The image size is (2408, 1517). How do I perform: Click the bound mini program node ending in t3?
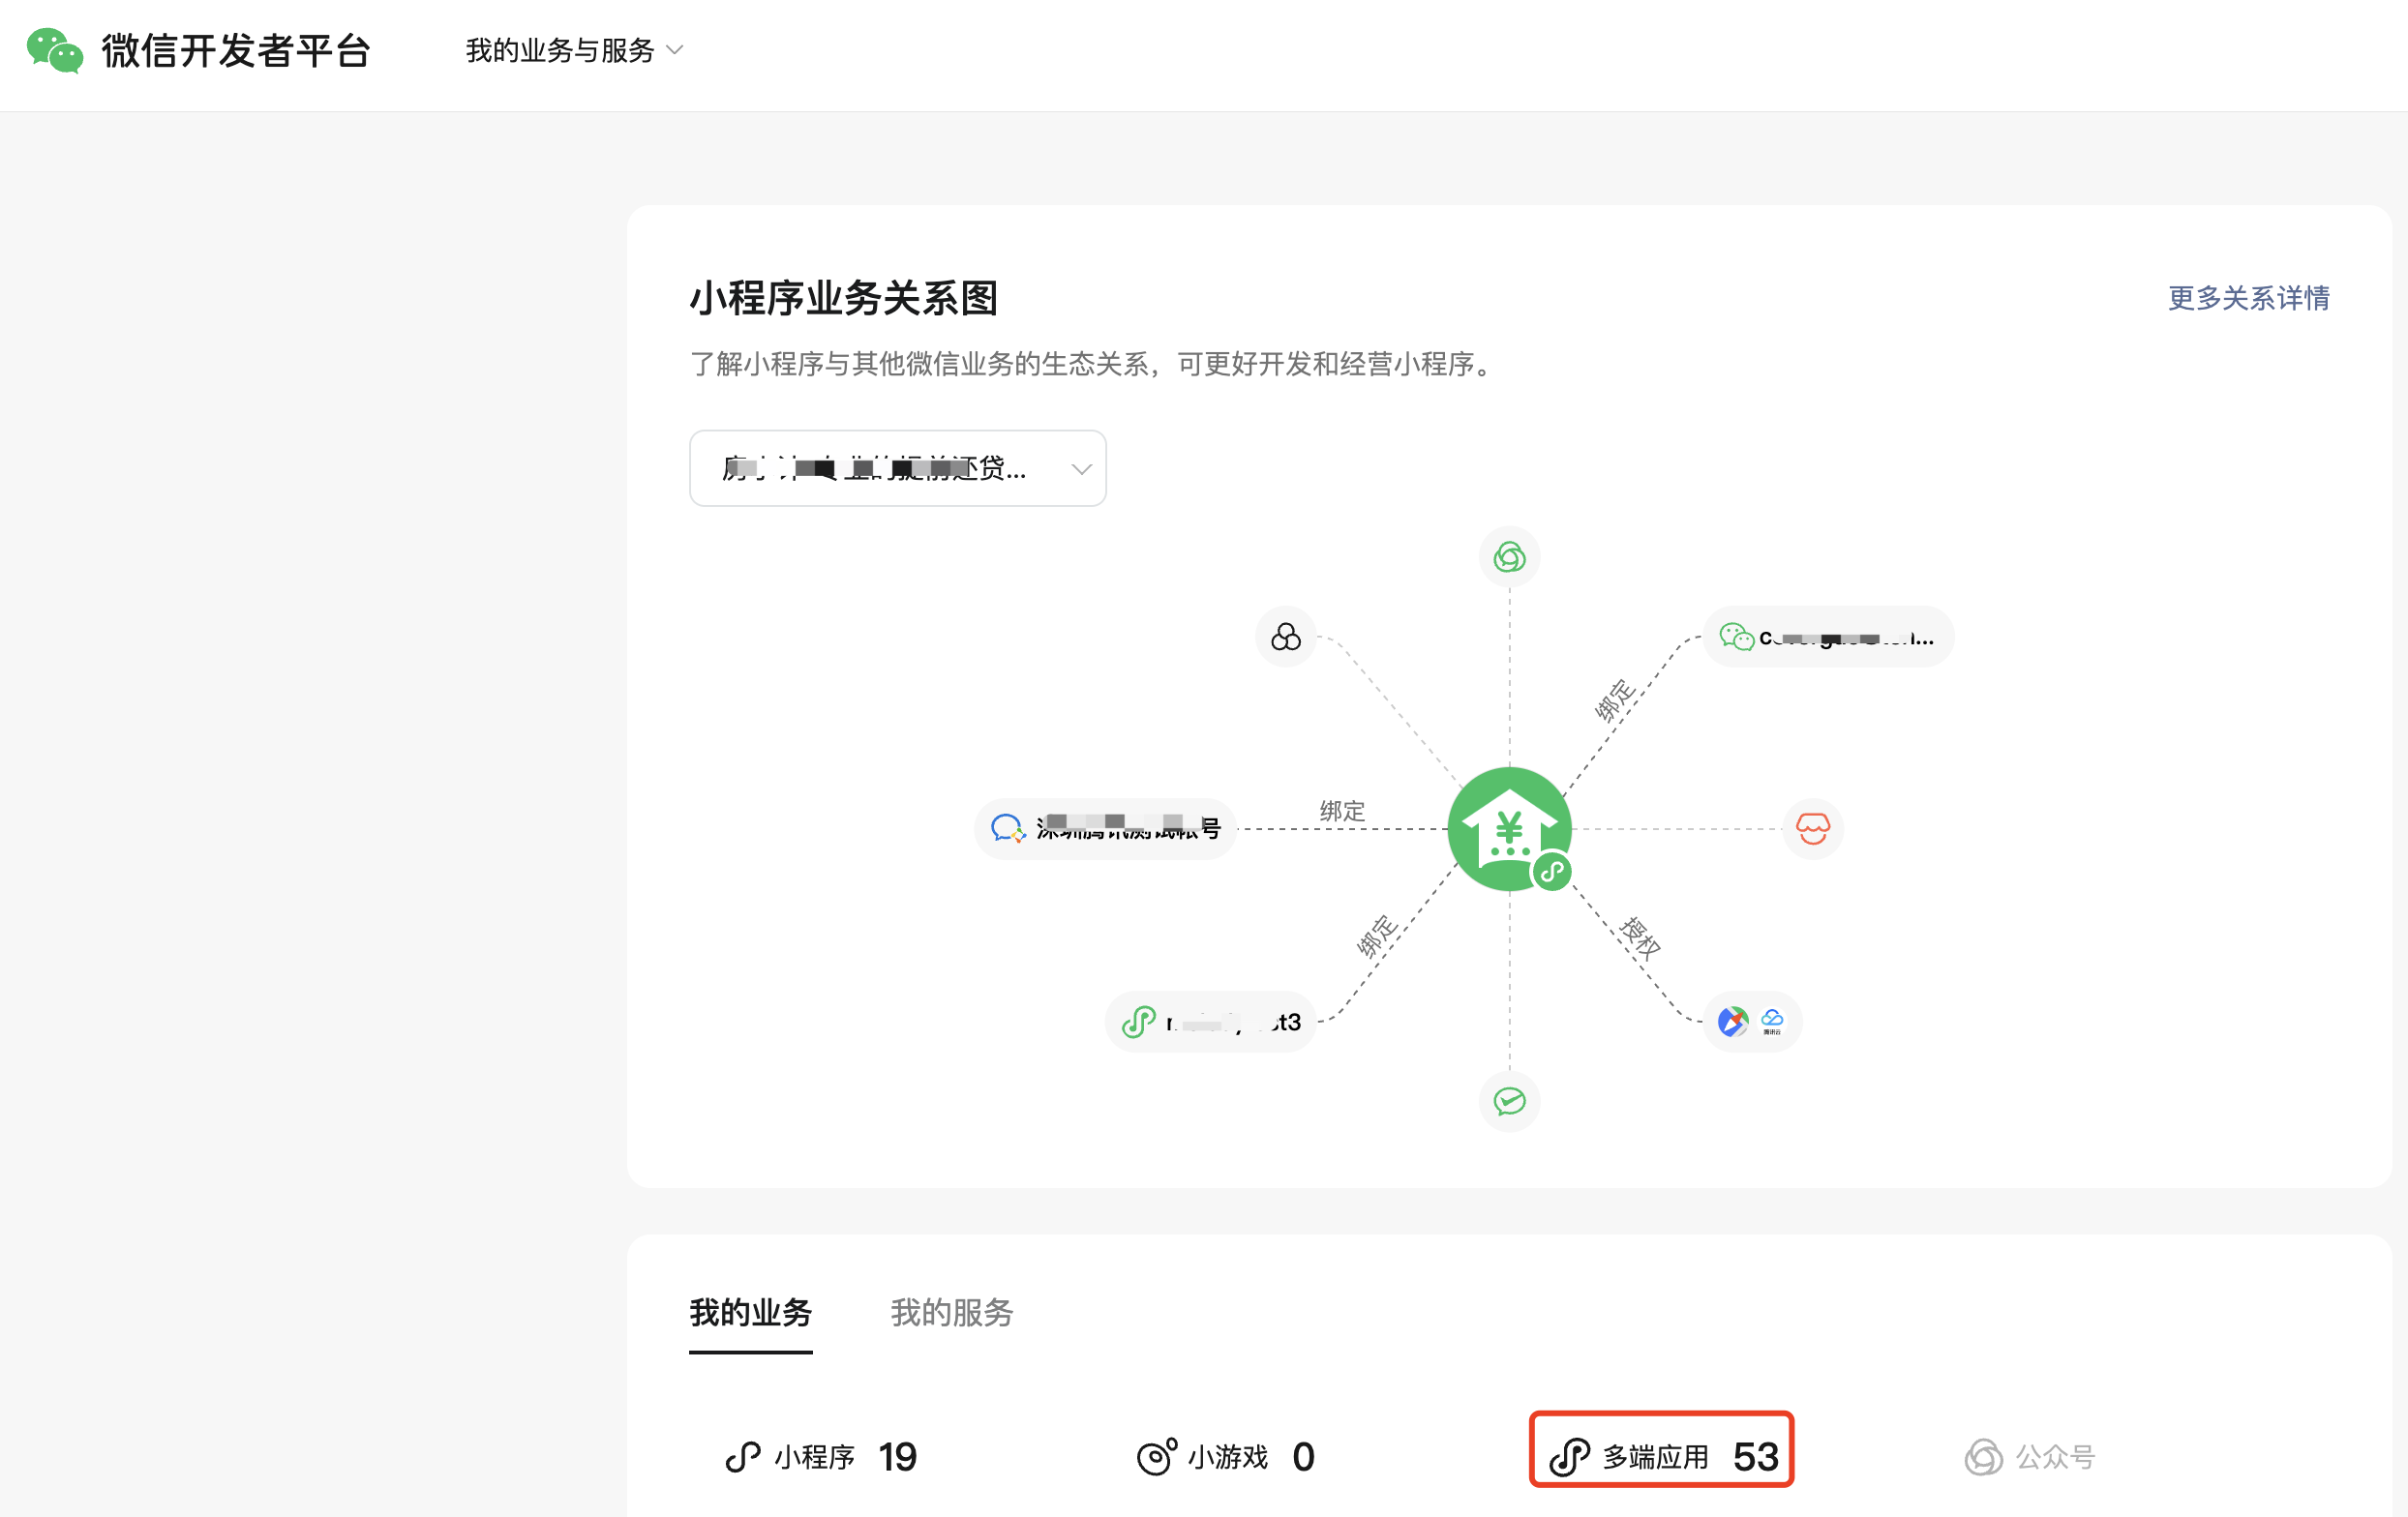click(x=1210, y=1022)
